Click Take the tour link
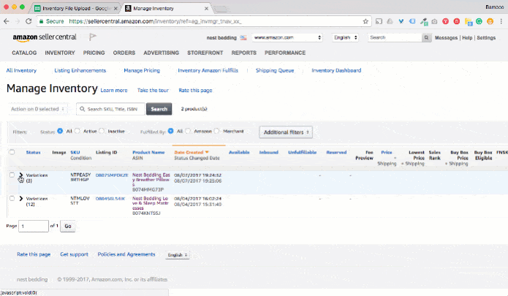 [153, 91]
